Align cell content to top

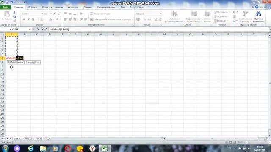pos(66,14)
